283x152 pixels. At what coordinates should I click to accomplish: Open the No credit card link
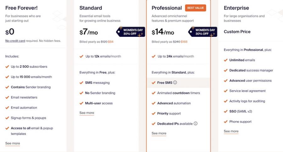coord(15,41)
